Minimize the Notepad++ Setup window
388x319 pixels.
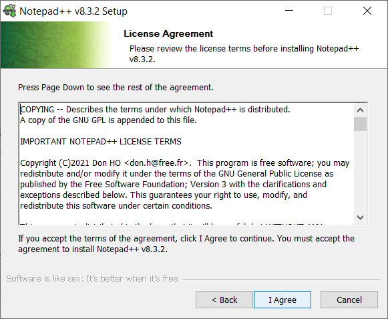(x=289, y=11)
